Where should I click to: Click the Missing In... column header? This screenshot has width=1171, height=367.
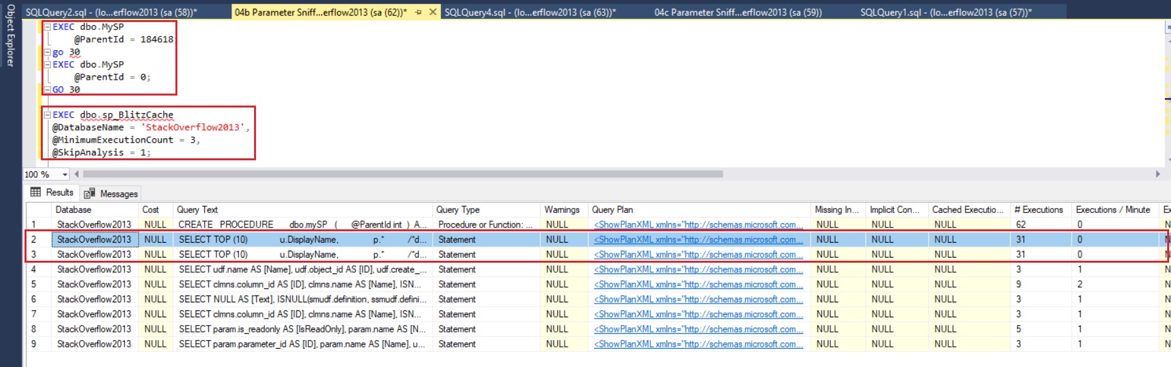pyautogui.click(x=838, y=210)
